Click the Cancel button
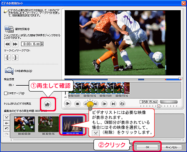 [x=172, y=147]
